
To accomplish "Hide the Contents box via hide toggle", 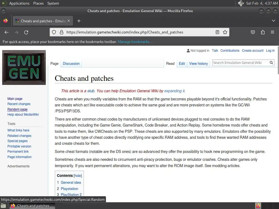I will pos(78,176).
